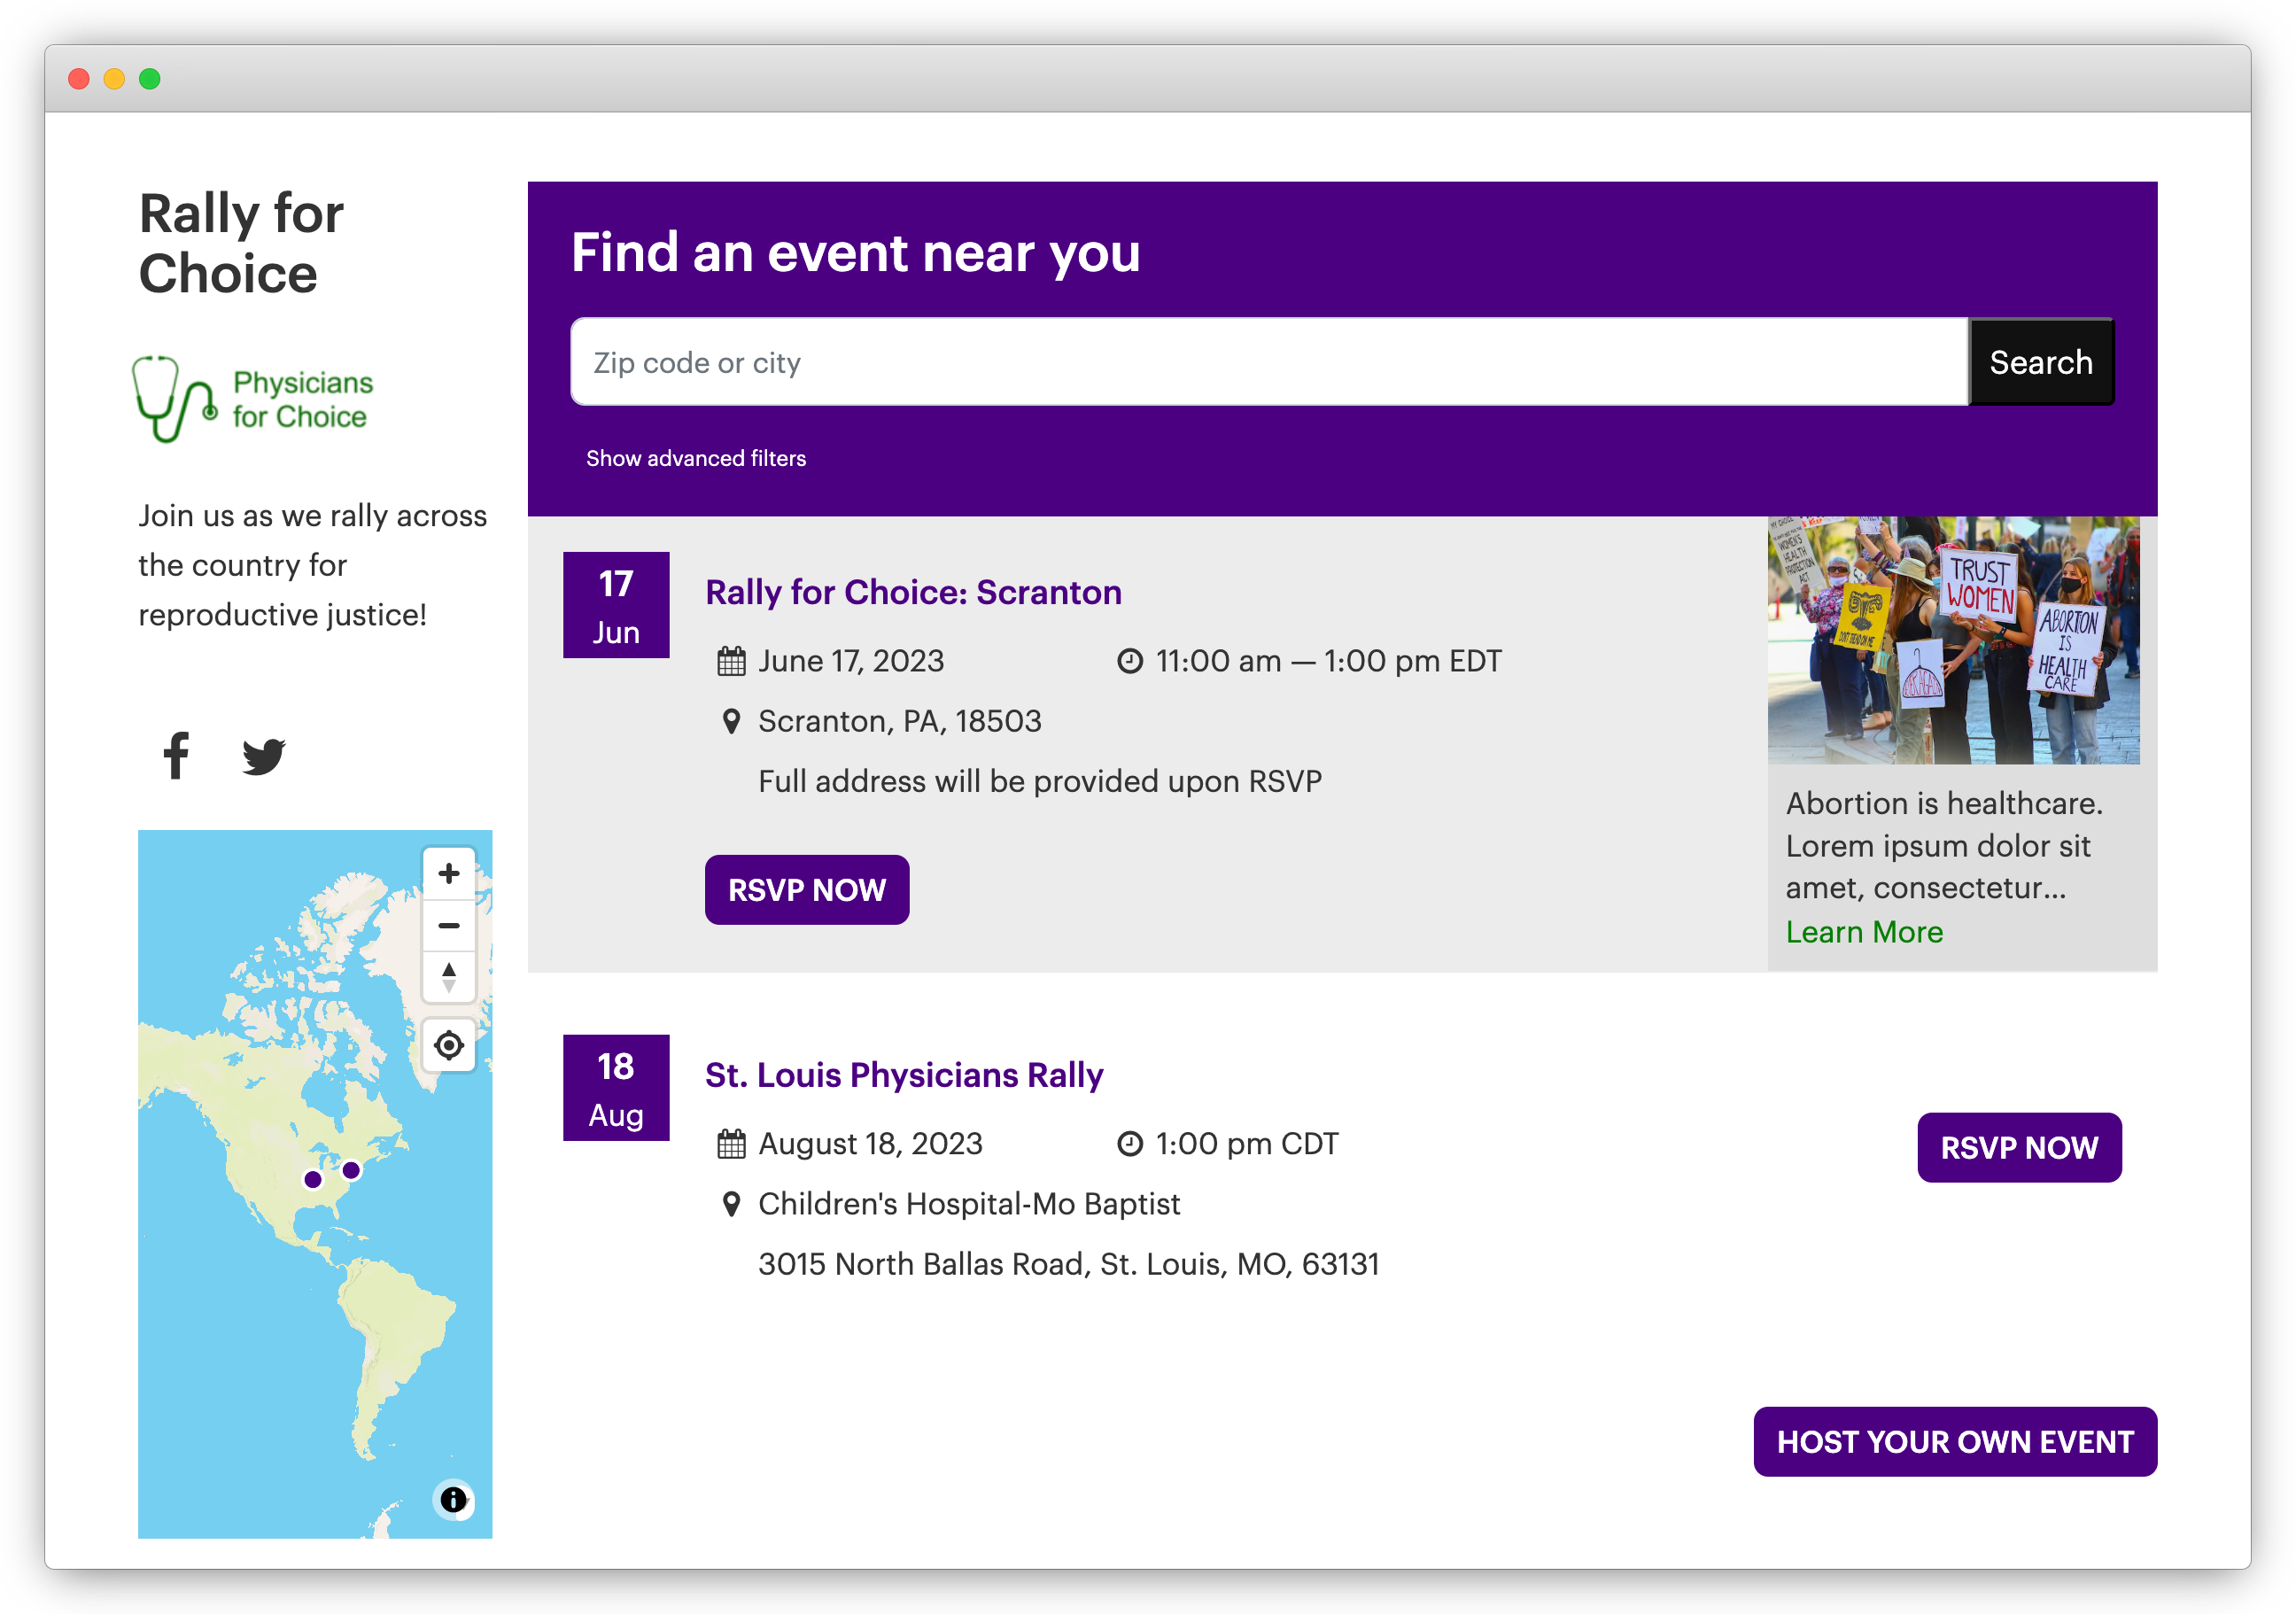Click the calendar icon next to June 17, 2023
The height and width of the screenshot is (1614, 2296).
(730, 660)
